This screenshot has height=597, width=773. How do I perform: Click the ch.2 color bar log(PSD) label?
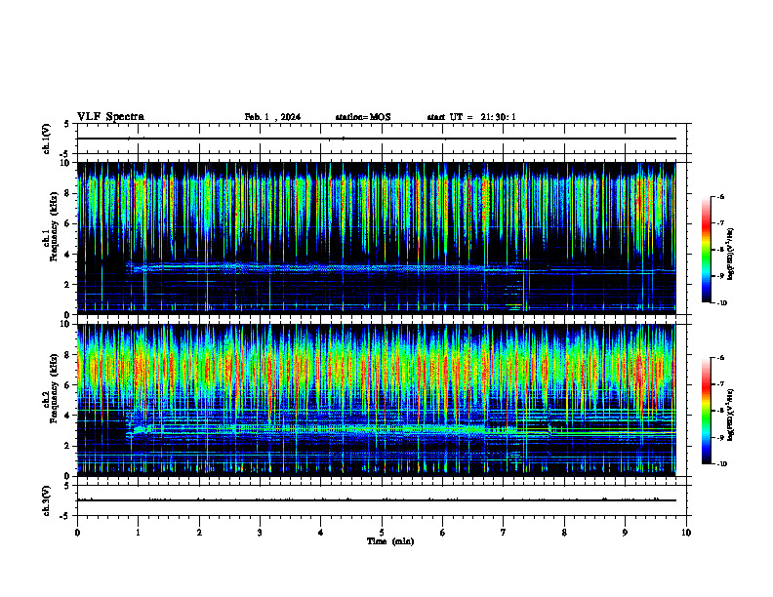click(x=731, y=416)
